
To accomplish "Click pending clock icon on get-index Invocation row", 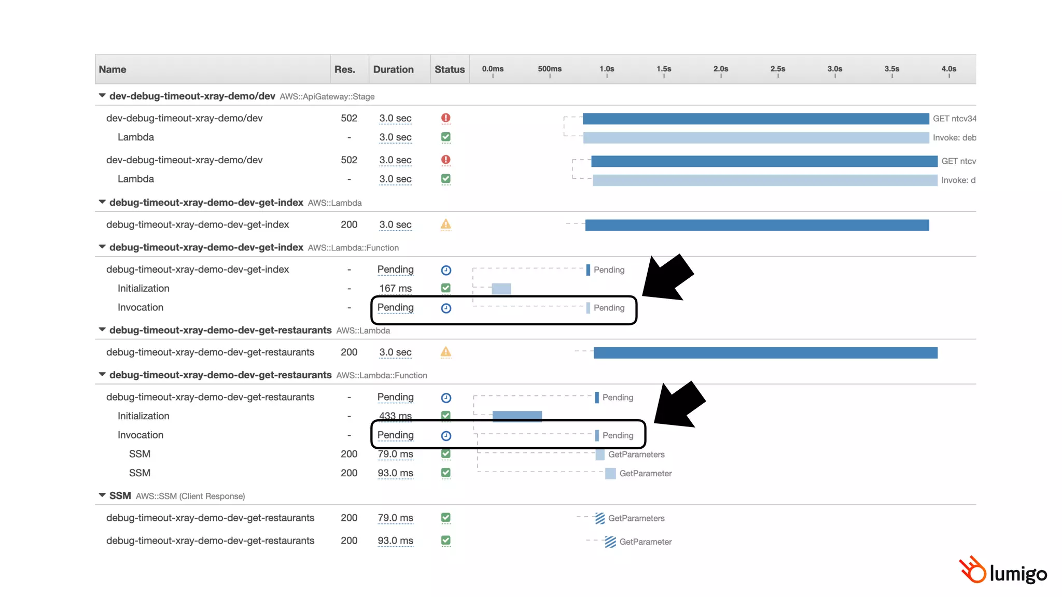I will coord(446,308).
